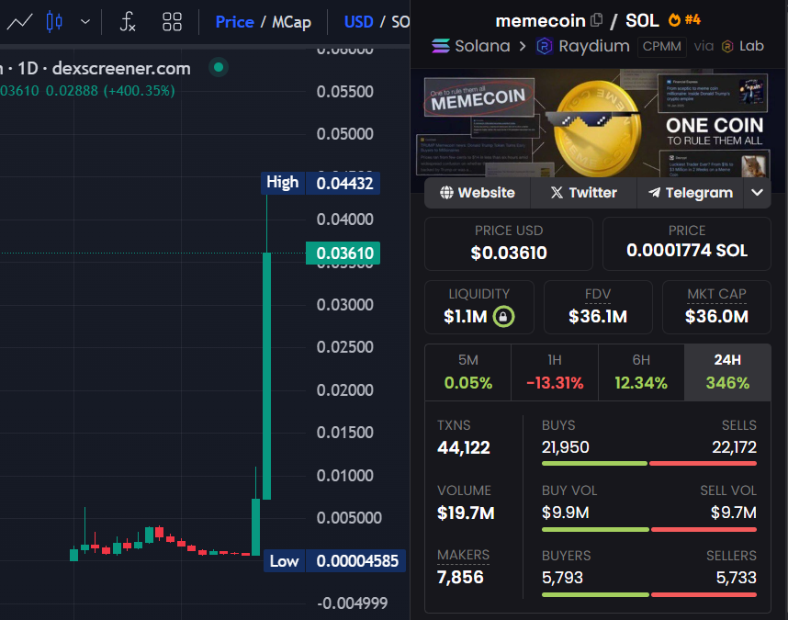Click the current price 0.03610 axis tag

pyautogui.click(x=343, y=254)
